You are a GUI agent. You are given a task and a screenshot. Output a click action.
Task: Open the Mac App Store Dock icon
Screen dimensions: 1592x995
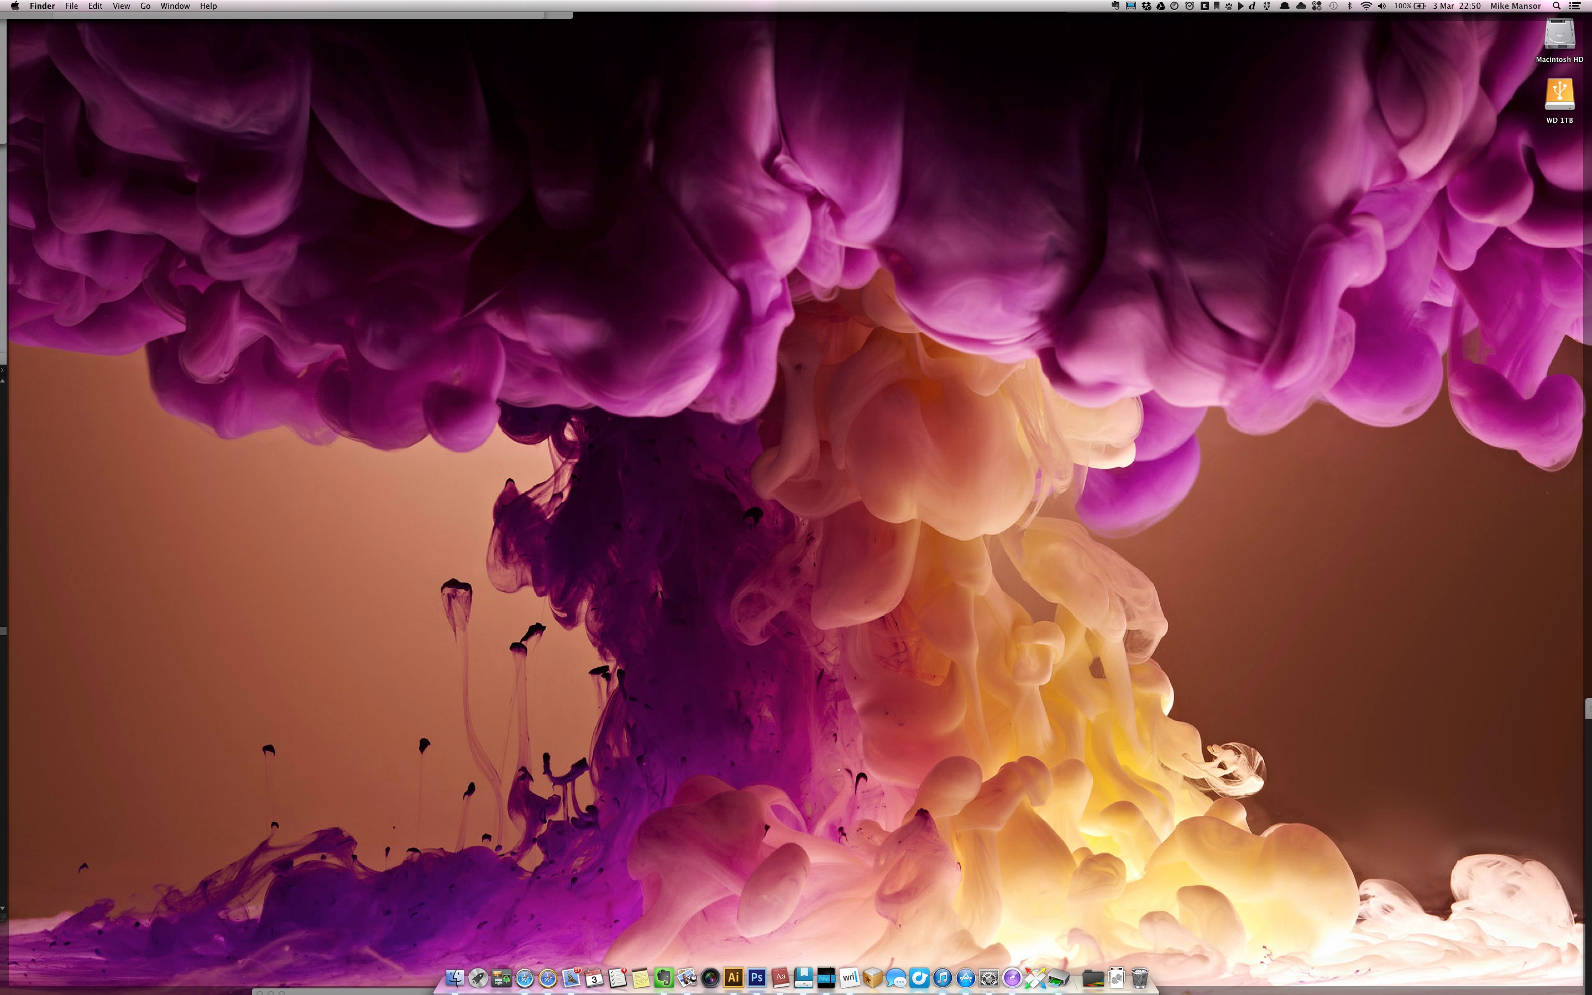coord(965,978)
